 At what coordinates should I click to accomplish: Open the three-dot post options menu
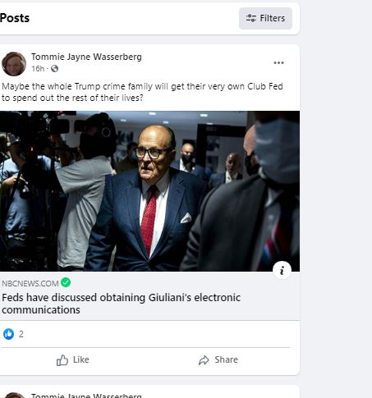coord(278,62)
